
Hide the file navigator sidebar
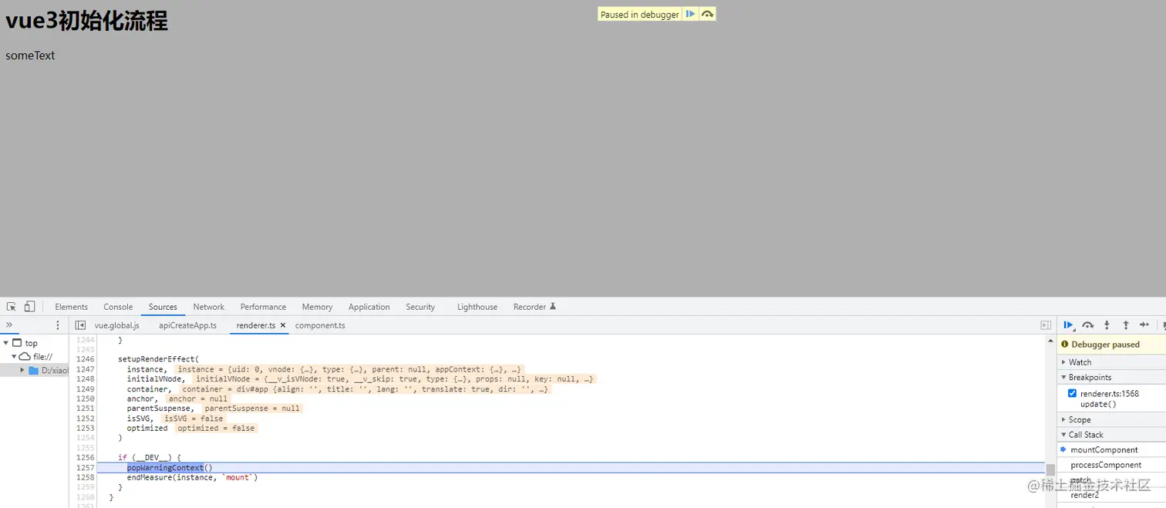coord(80,325)
